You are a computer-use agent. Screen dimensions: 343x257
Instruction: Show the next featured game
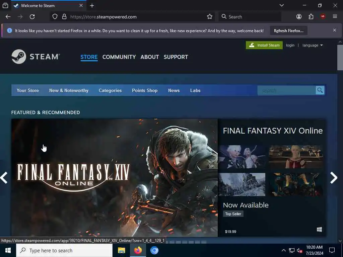coord(334,178)
